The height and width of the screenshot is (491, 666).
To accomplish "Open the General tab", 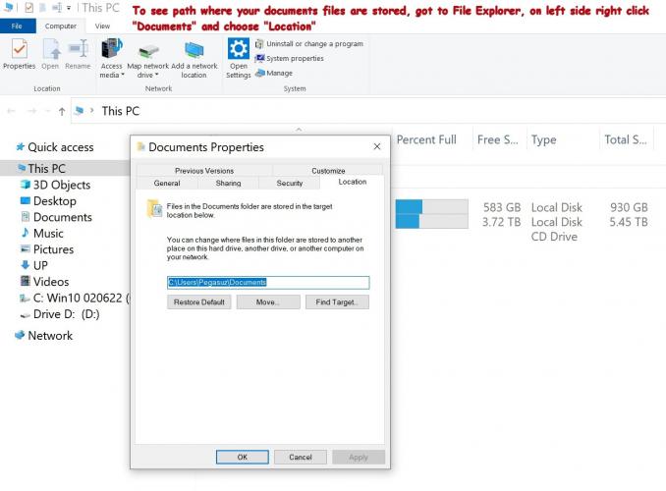I will pyautogui.click(x=167, y=183).
